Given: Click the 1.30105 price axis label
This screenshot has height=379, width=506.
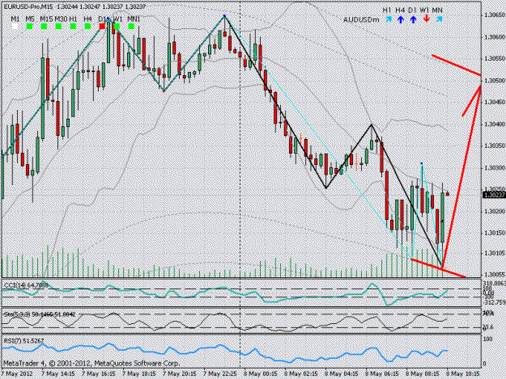Looking at the screenshot, I should [x=494, y=253].
